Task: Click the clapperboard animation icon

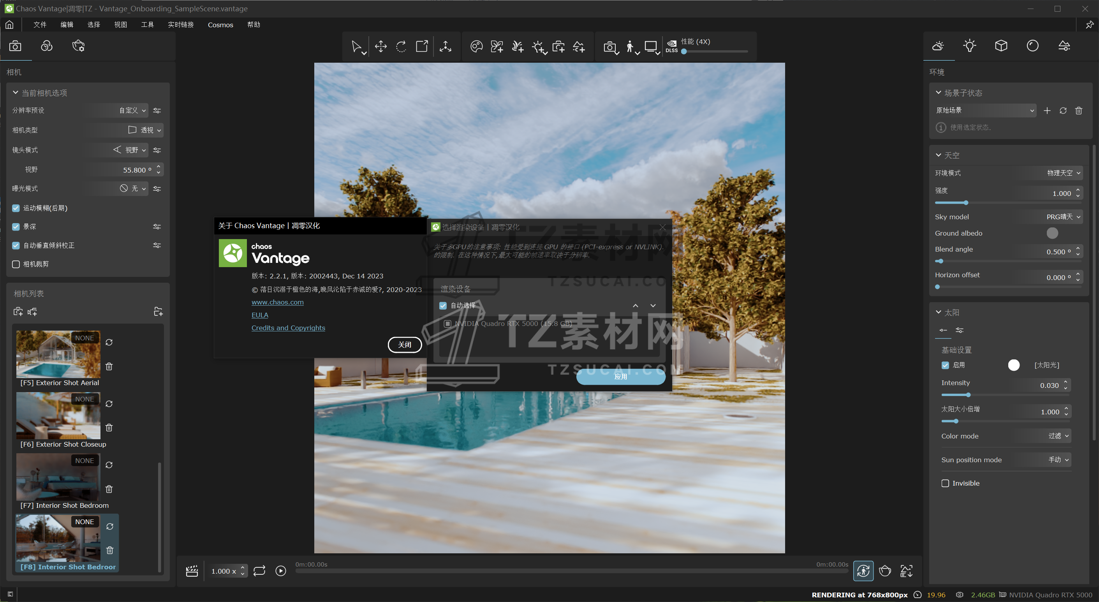Action: coord(192,571)
